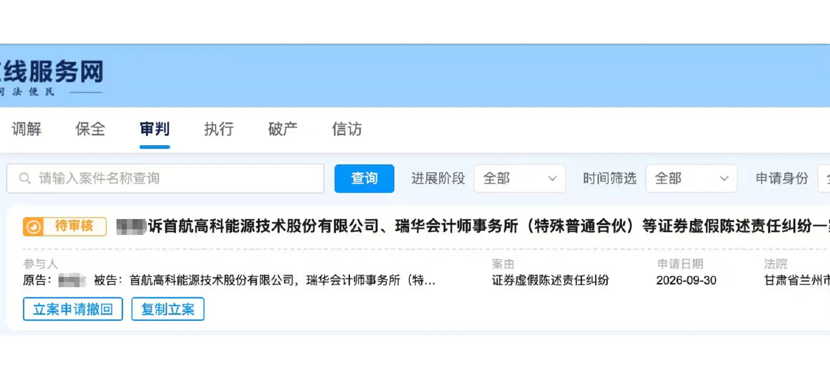Screen dimensions: 830x375
Task: Click the 待审核 status badge
Action: click(x=65, y=227)
